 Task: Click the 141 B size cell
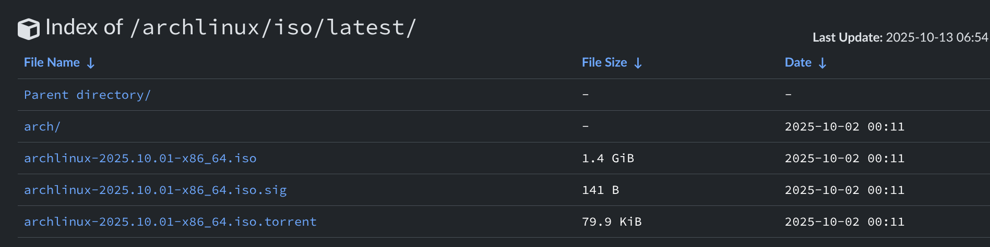pyautogui.click(x=600, y=190)
